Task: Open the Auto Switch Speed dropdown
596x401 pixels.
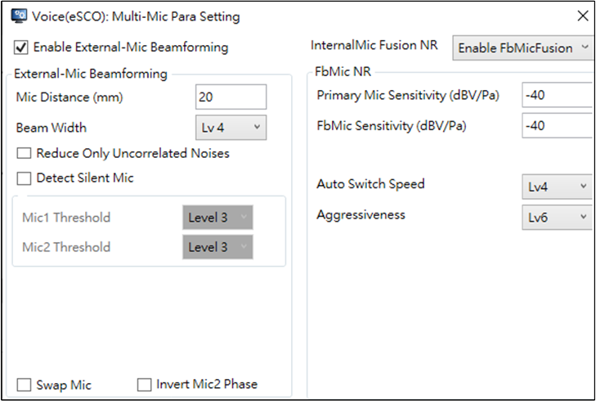Action: click(558, 187)
